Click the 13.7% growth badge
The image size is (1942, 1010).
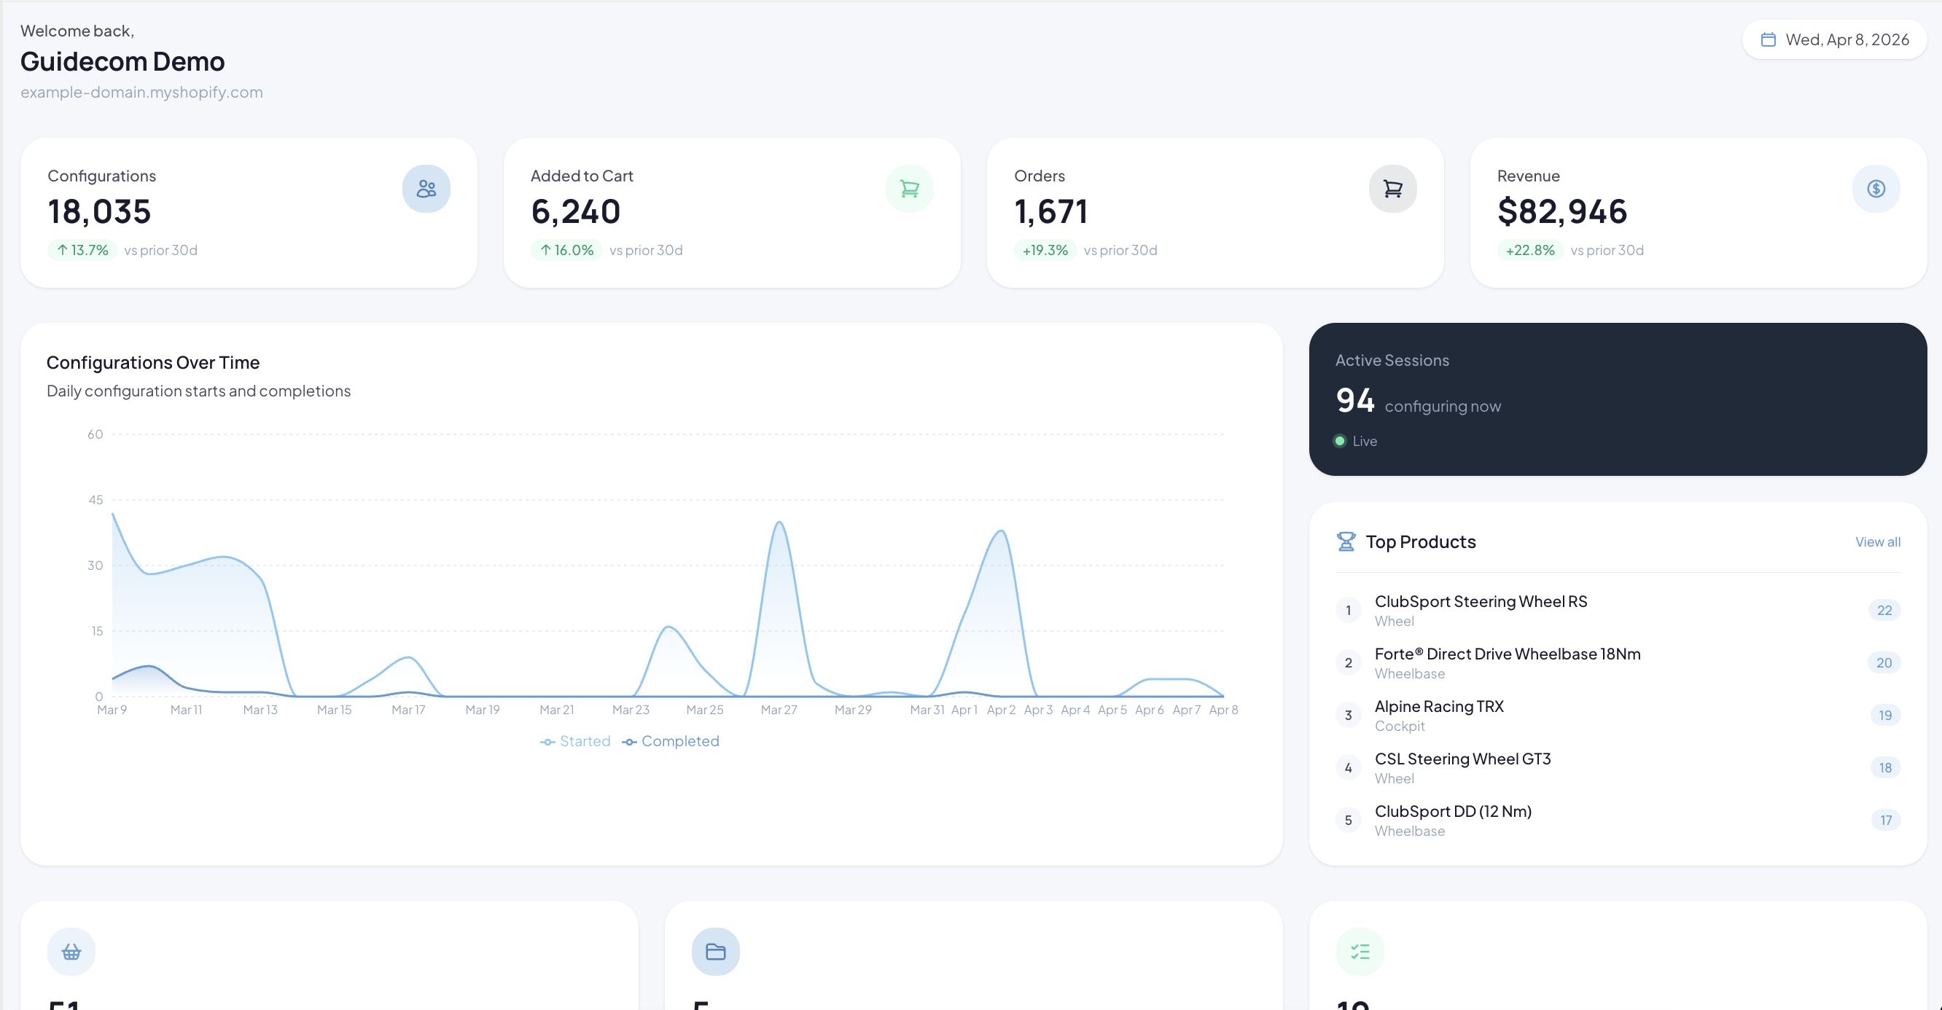pos(82,250)
